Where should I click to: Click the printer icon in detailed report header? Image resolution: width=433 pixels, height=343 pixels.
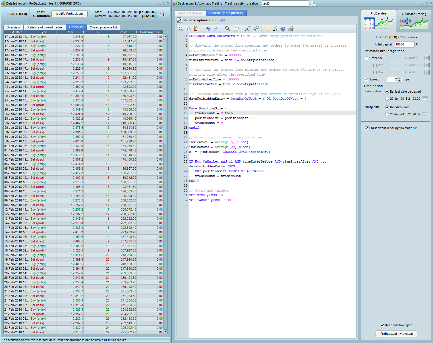pos(162,14)
